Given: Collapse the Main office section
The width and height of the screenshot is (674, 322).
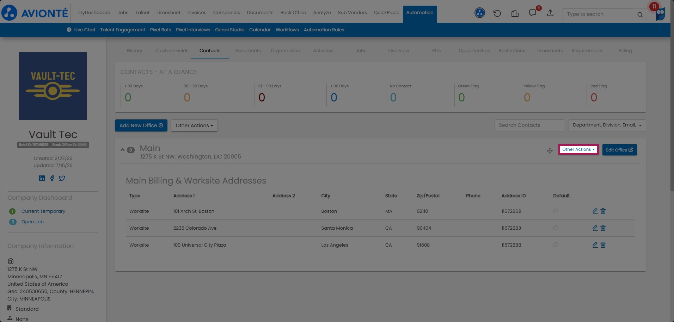Looking at the screenshot, I should click(123, 150).
